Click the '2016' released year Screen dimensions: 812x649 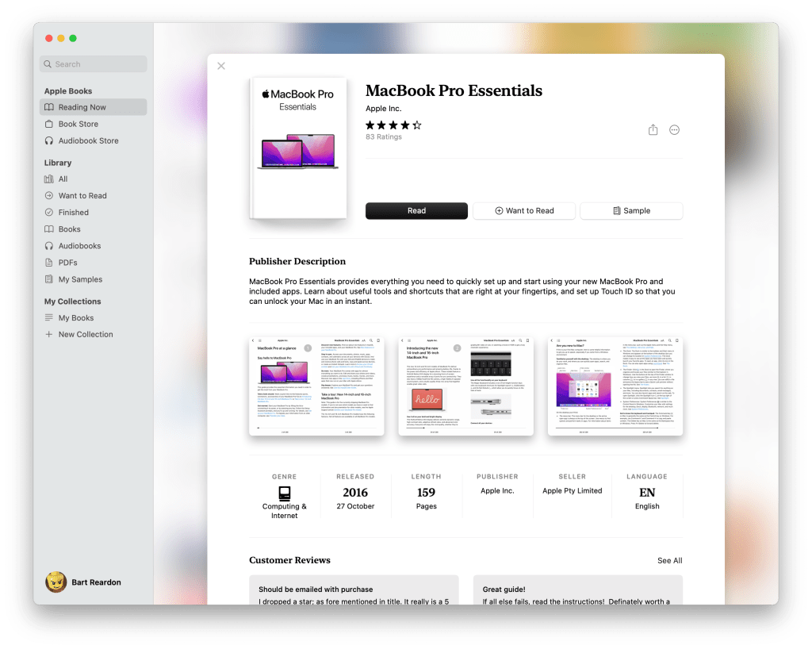click(x=355, y=493)
